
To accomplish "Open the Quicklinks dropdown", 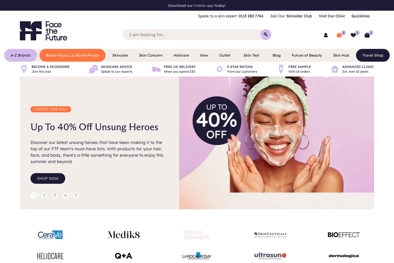I will point(361,16).
